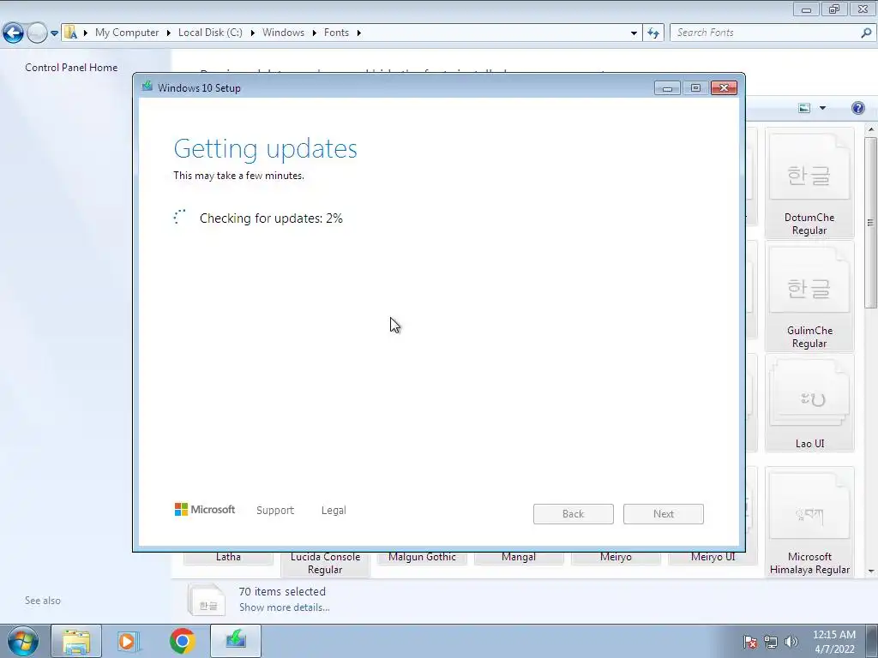878x658 pixels.
Task: Select the Microsoft Himalaya Regular font thumbnail
Action: tap(809, 523)
